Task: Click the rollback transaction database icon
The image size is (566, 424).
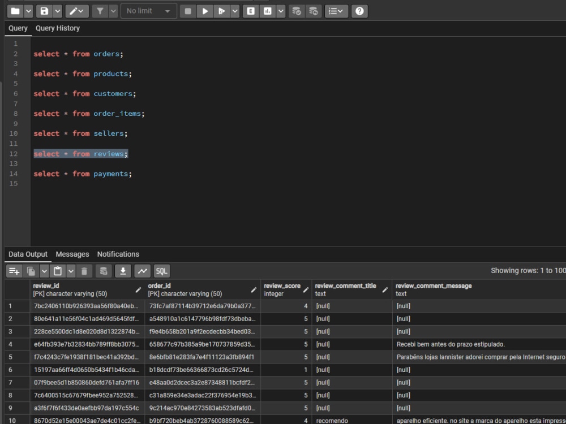Action: click(314, 11)
